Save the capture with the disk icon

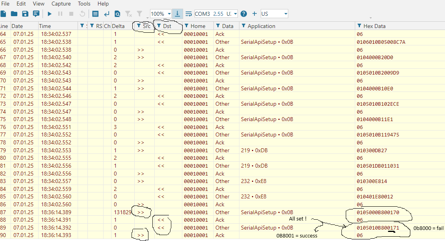pyautogui.click(x=25, y=14)
